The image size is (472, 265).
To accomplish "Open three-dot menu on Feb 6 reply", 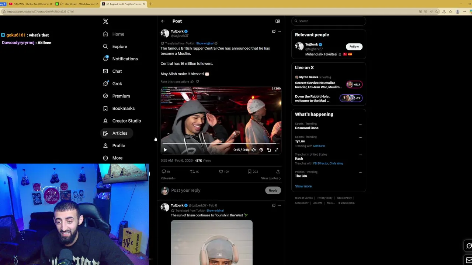I will pyautogui.click(x=279, y=205).
